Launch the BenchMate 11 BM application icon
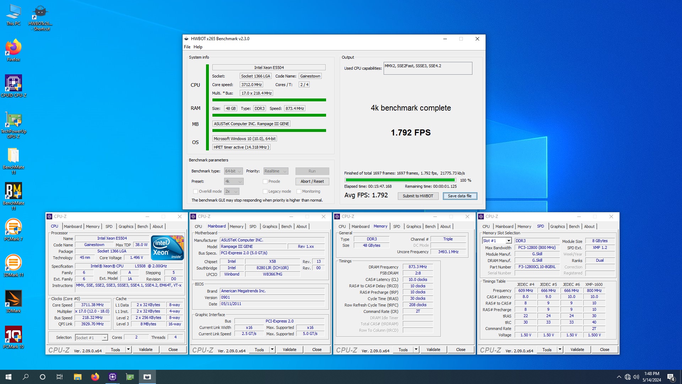The image size is (682, 384). coord(13,197)
